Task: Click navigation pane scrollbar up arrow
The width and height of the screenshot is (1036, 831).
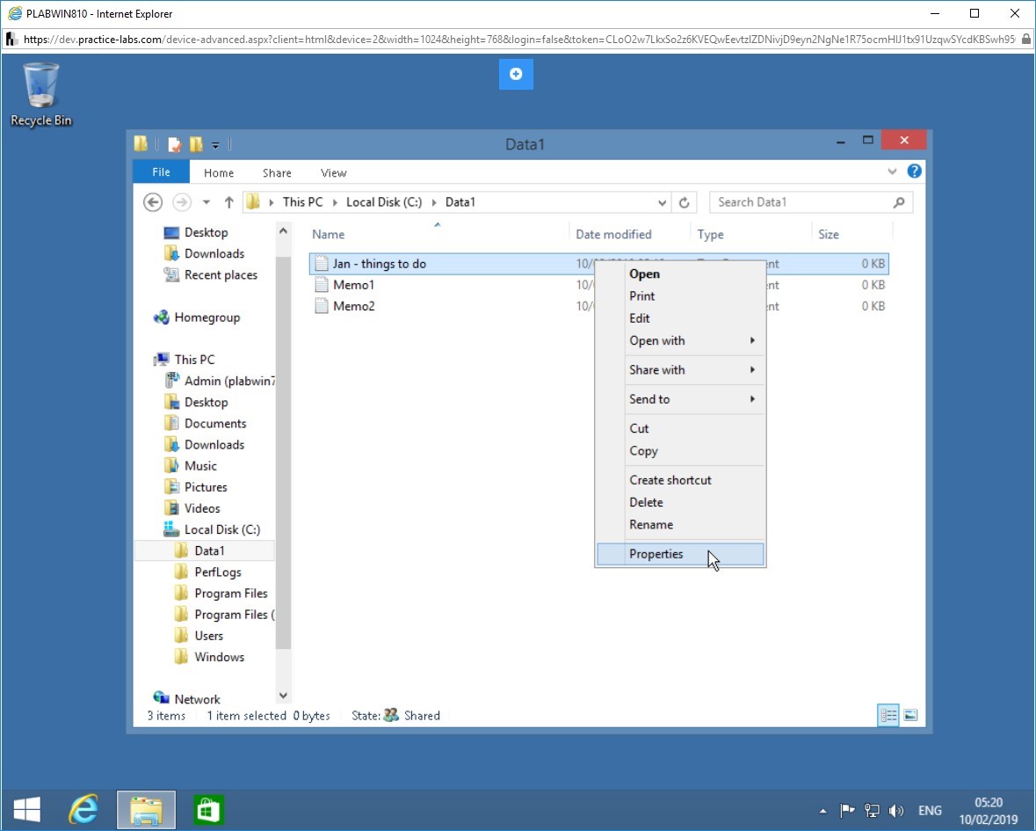Action: point(283,230)
